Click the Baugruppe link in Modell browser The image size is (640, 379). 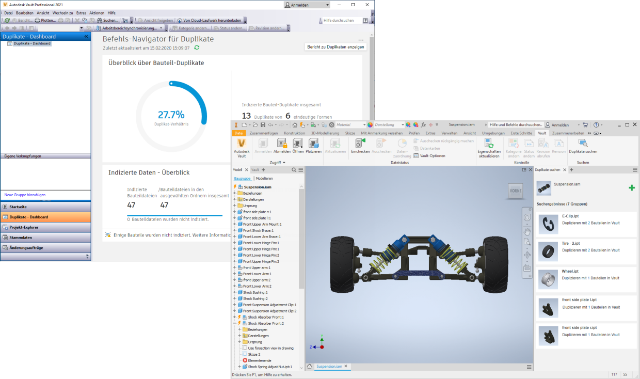click(x=243, y=178)
